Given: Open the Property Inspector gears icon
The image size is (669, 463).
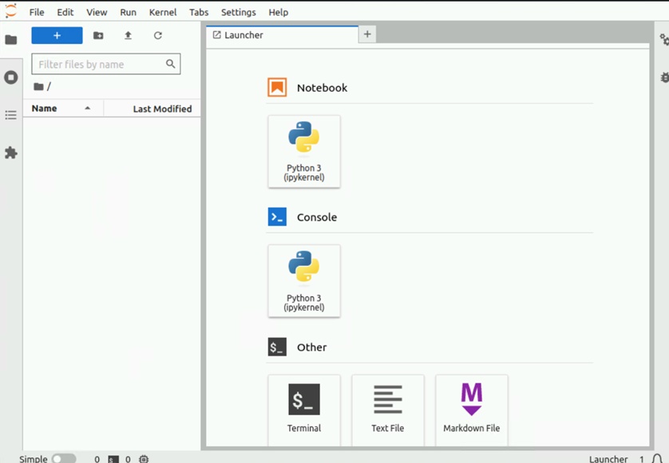Looking at the screenshot, I should click(664, 40).
